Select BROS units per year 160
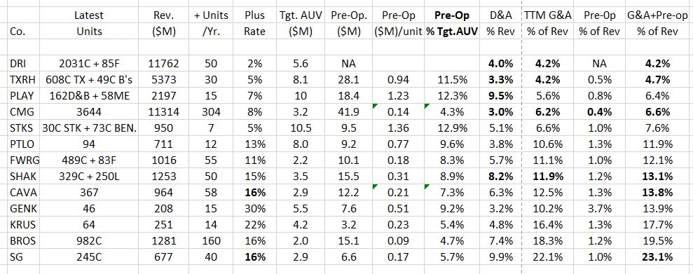Image resolution: width=693 pixels, height=274 pixels. (211, 241)
